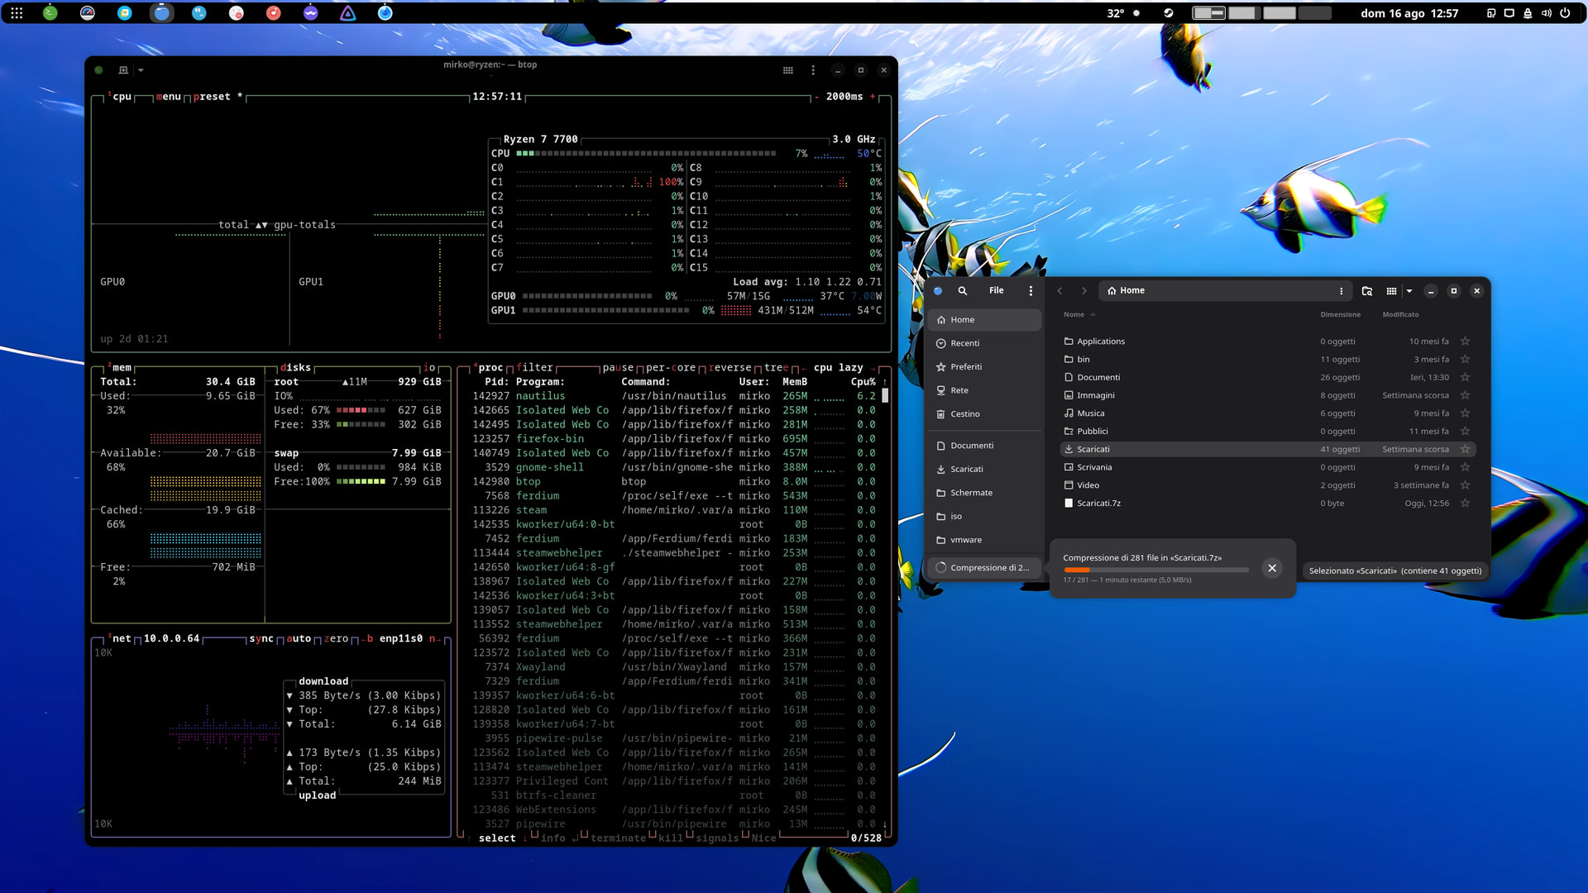The height and width of the screenshot is (893, 1588).
Task: Star the bin folder row
Action: click(1465, 360)
